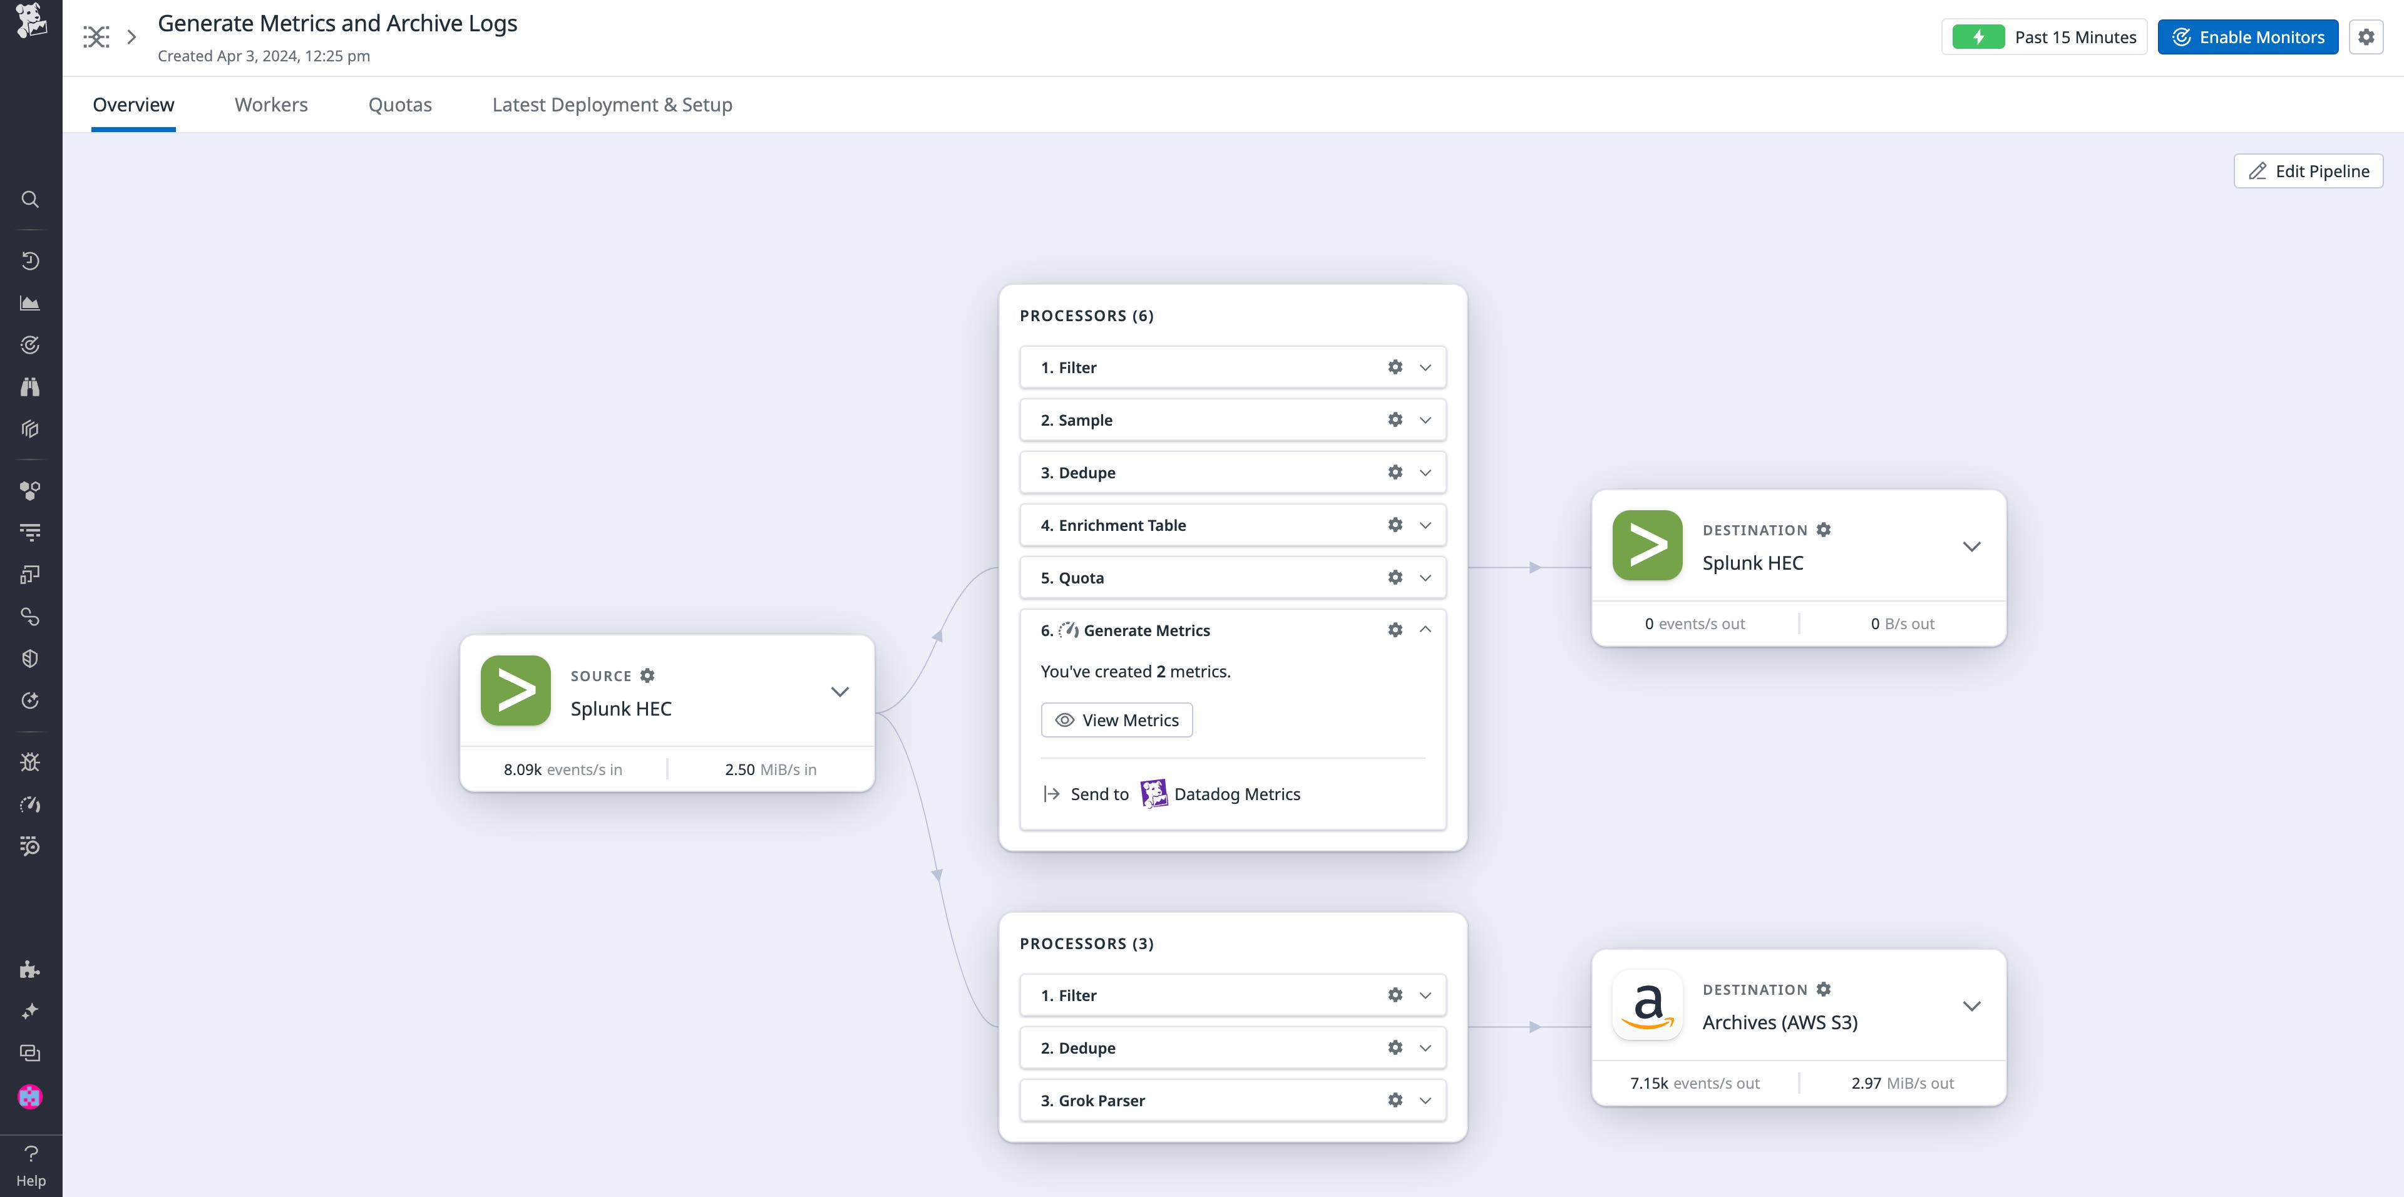Open settings gear on Splunk HEC source
This screenshot has height=1197, width=2404.
tap(647, 674)
